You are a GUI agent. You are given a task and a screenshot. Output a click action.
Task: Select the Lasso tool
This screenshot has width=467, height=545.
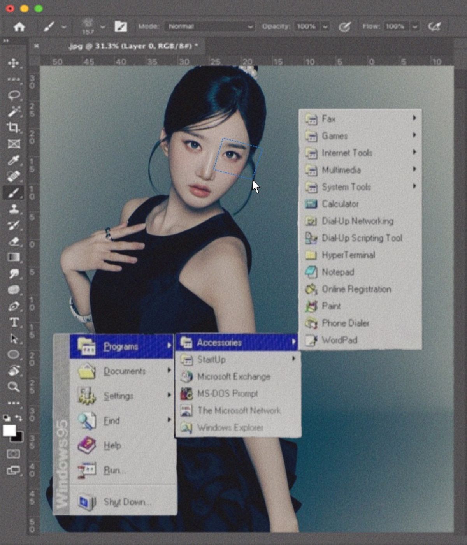14,95
